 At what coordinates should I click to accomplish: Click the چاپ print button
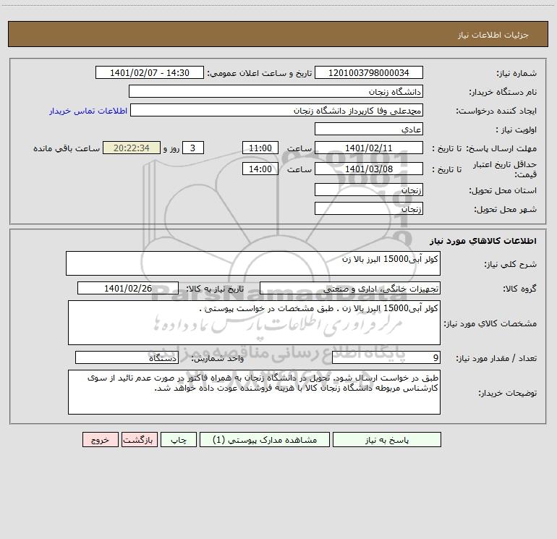click(x=179, y=440)
